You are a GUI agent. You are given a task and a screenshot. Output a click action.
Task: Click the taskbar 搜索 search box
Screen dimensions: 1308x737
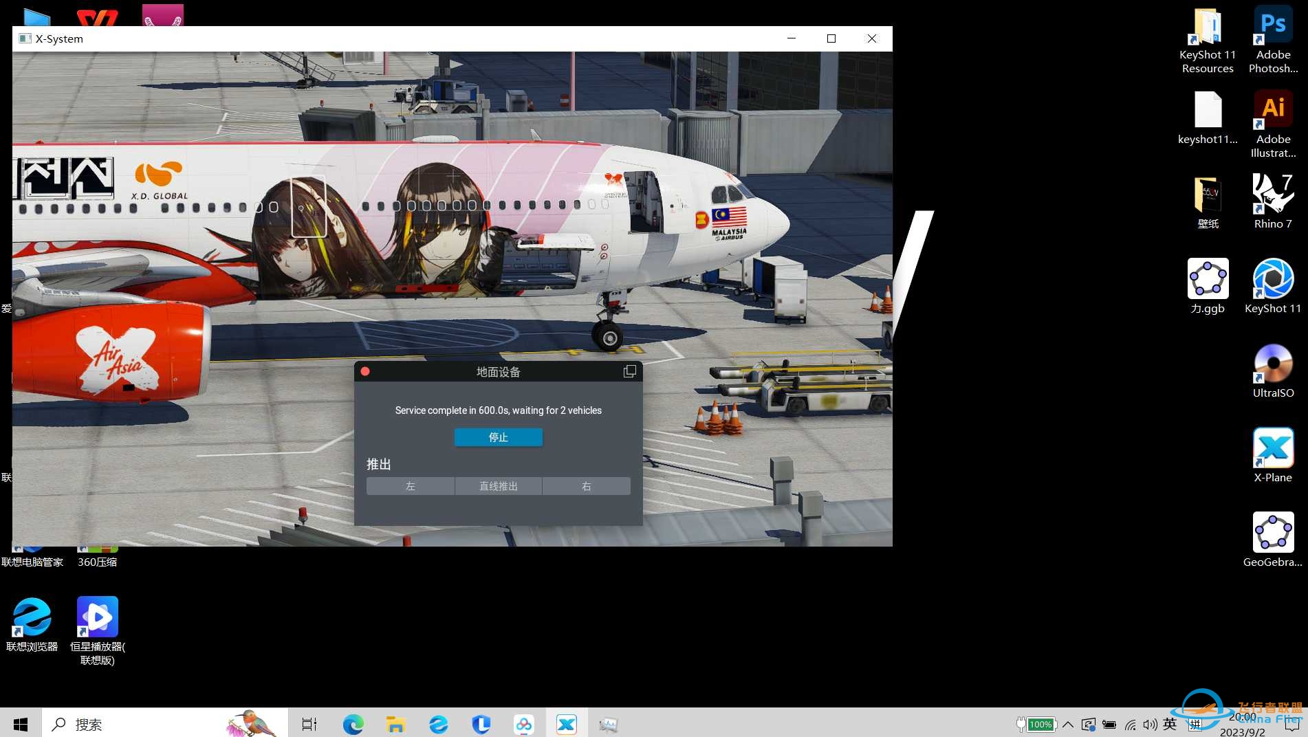coord(165,724)
